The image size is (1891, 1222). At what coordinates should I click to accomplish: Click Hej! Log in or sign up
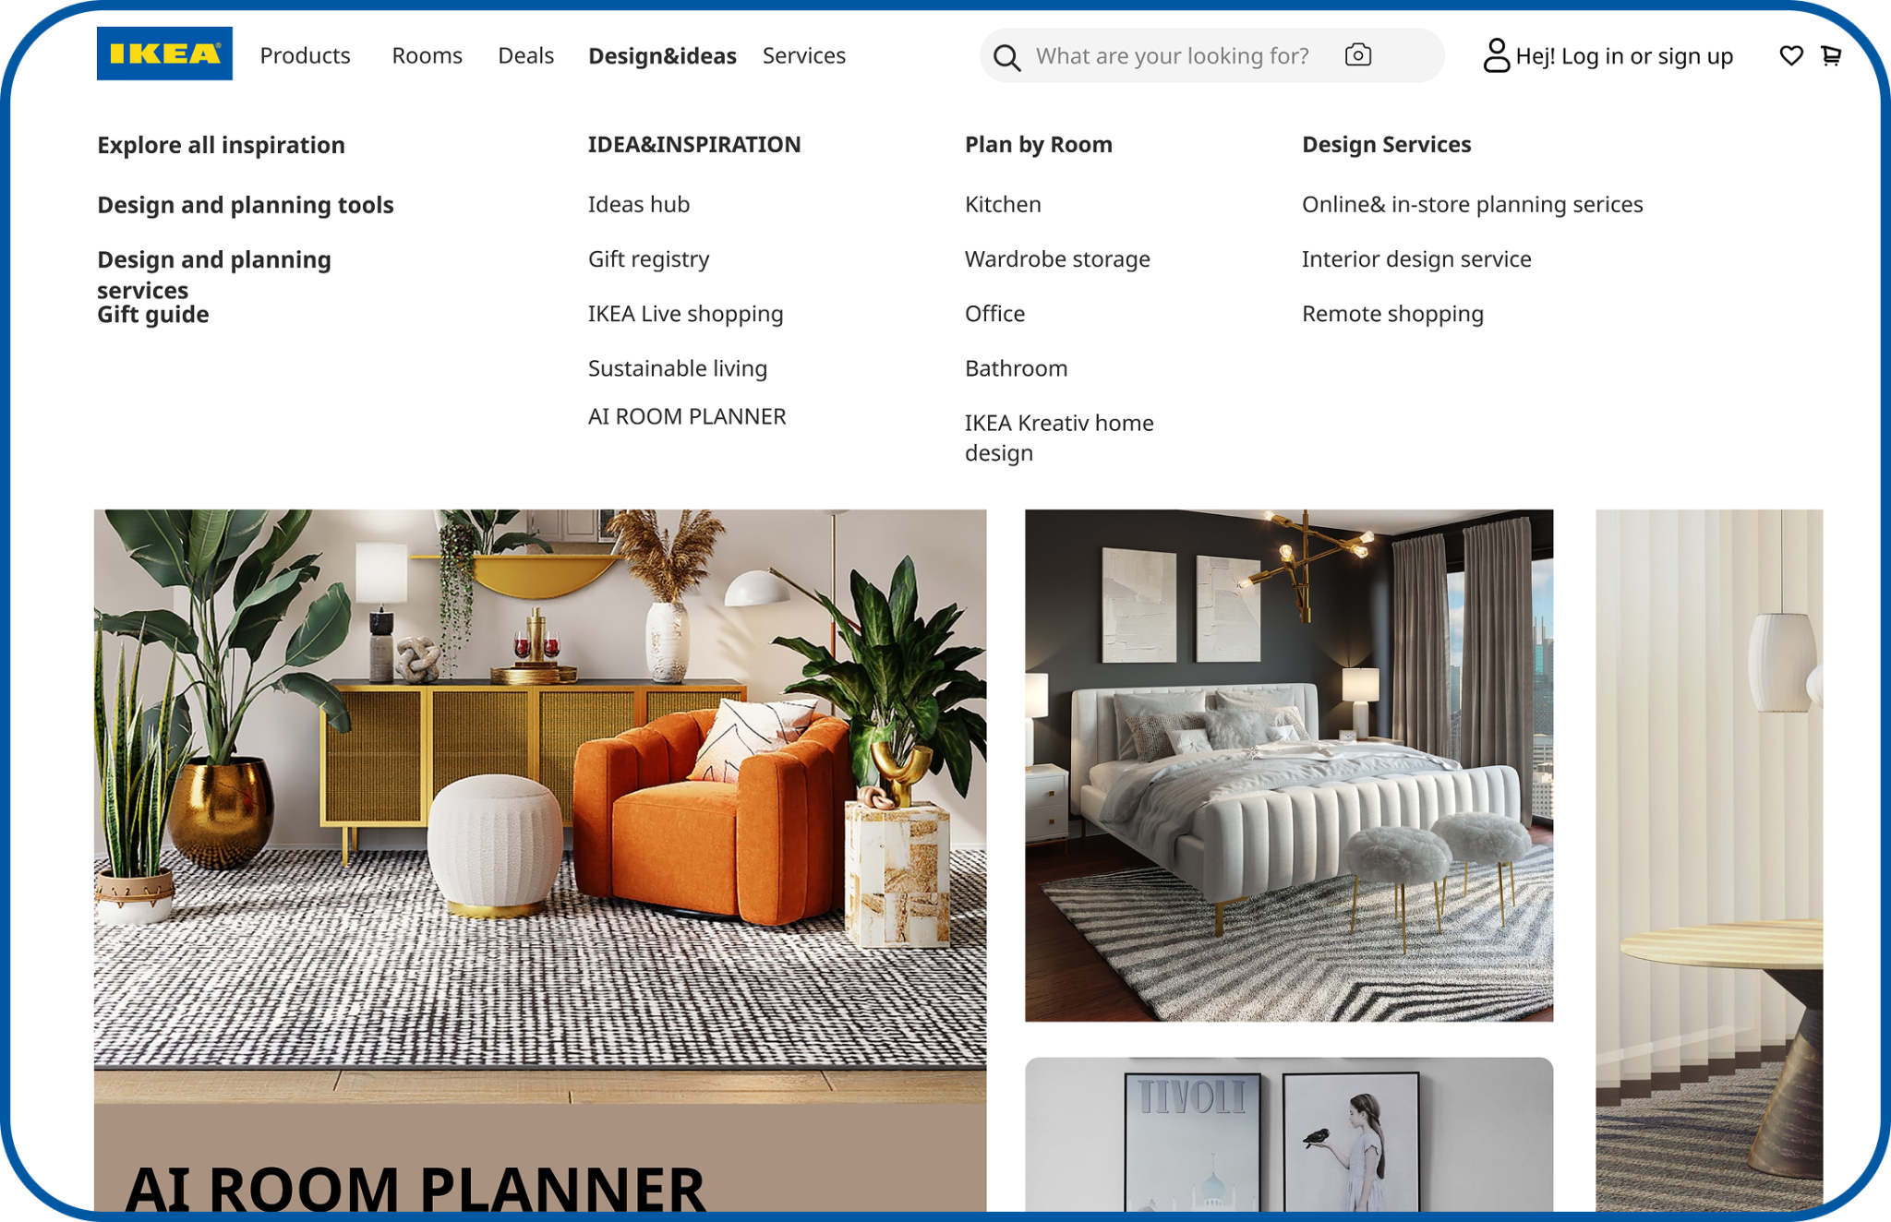tap(1624, 56)
